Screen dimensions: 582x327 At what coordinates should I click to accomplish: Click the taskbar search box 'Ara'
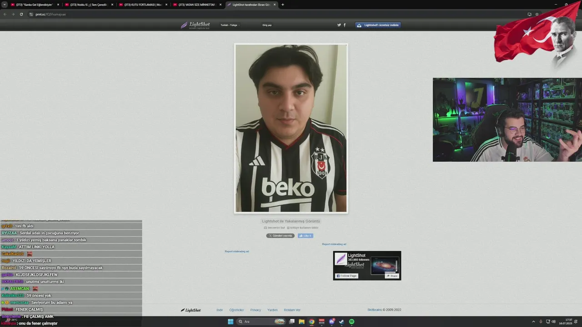click(x=261, y=322)
